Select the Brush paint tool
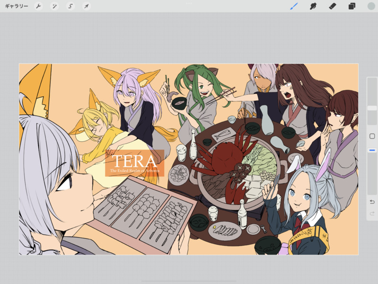378x284 pixels. click(294, 6)
